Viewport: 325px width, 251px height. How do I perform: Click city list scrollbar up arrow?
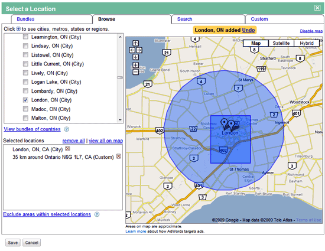click(x=120, y=37)
